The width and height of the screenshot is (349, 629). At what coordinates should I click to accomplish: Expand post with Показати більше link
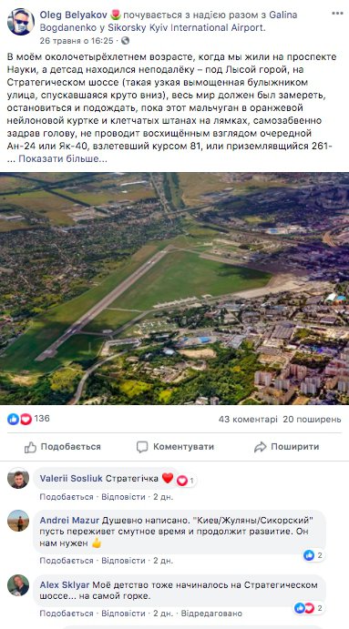tap(63, 159)
